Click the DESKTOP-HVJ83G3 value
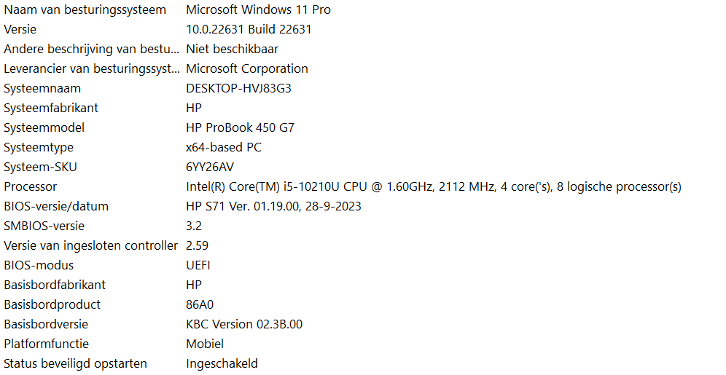This screenshot has width=726, height=375. pos(238,88)
